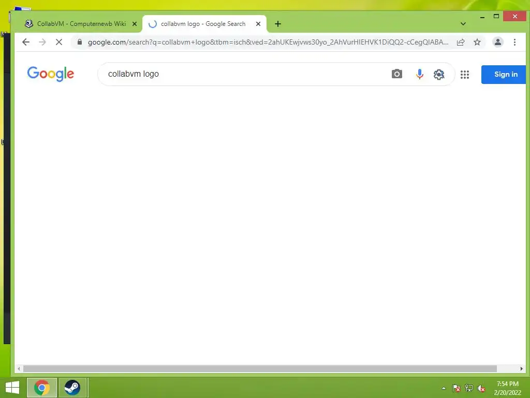This screenshot has width=530, height=398.
Task: Open Google apps grid
Action: (465, 75)
